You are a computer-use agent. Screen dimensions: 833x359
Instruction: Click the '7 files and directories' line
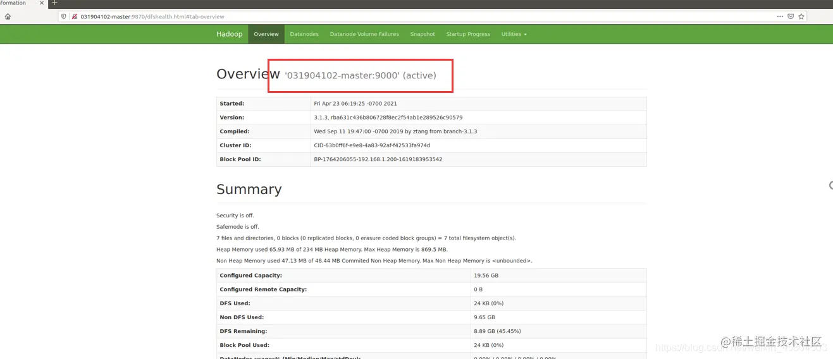[x=366, y=238]
